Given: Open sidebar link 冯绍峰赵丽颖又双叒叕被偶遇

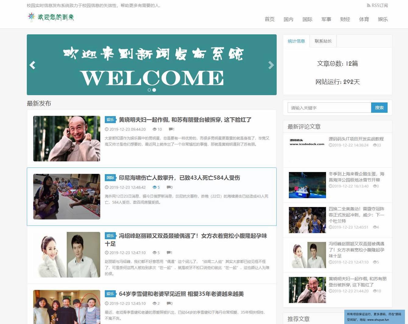Looking at the screenshot, I should click(357, 250).
